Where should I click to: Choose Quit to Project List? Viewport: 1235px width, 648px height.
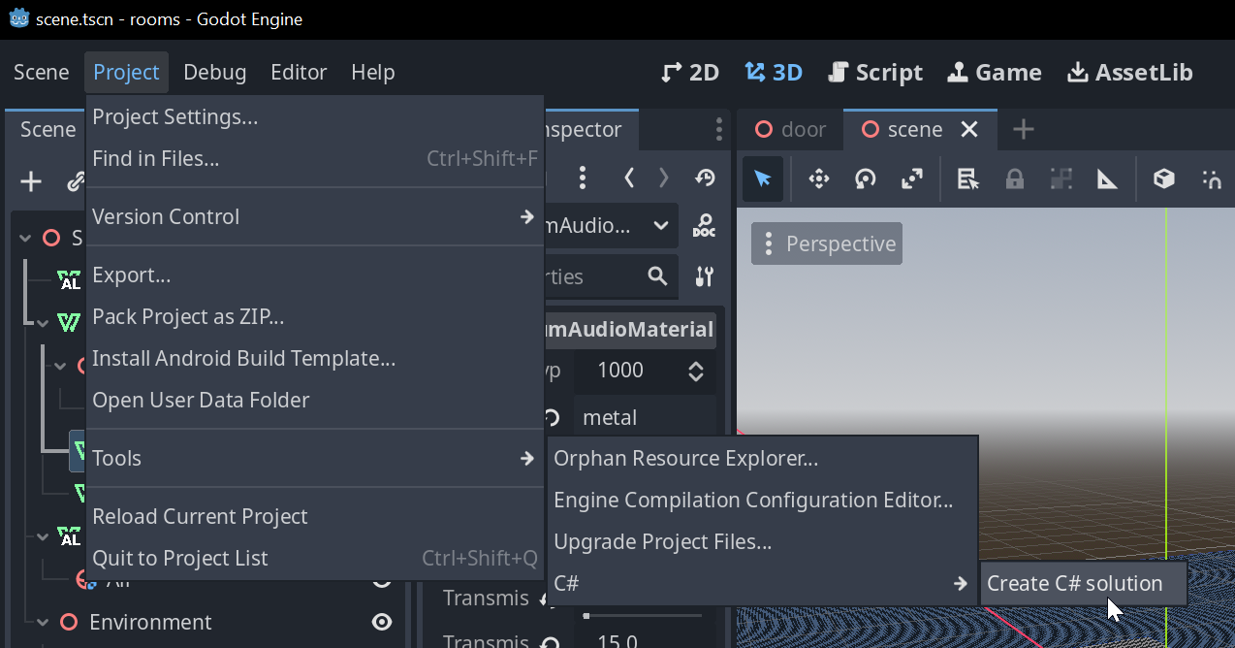coord(314,559)
